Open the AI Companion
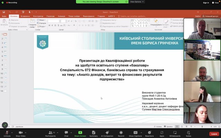 [x=107, y=132]
